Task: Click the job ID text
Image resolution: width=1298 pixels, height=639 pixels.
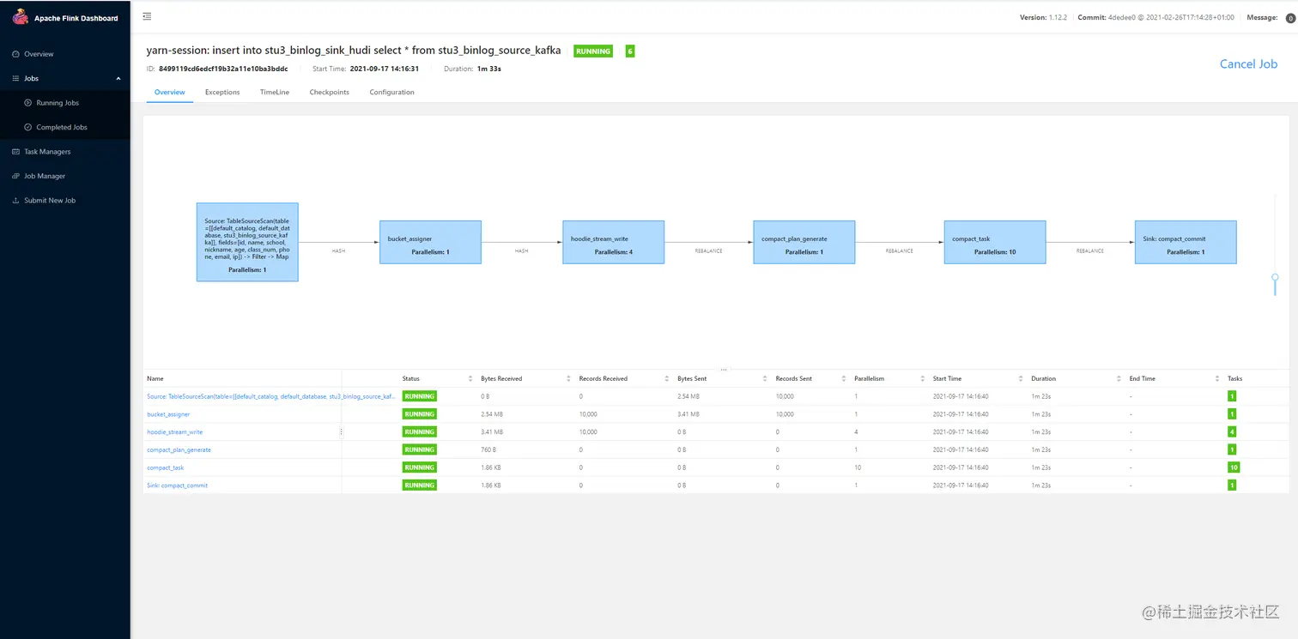Action: (223, 69)
